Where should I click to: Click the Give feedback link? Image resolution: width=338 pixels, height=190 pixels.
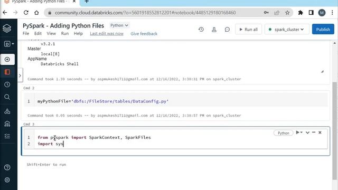(x=144, y=34)
